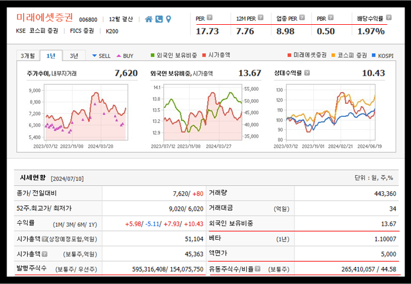The height and width of the screenshot is (284, 411).
Task: Switch chart period to 3년 tab
Action: click(x=74, y=56)
